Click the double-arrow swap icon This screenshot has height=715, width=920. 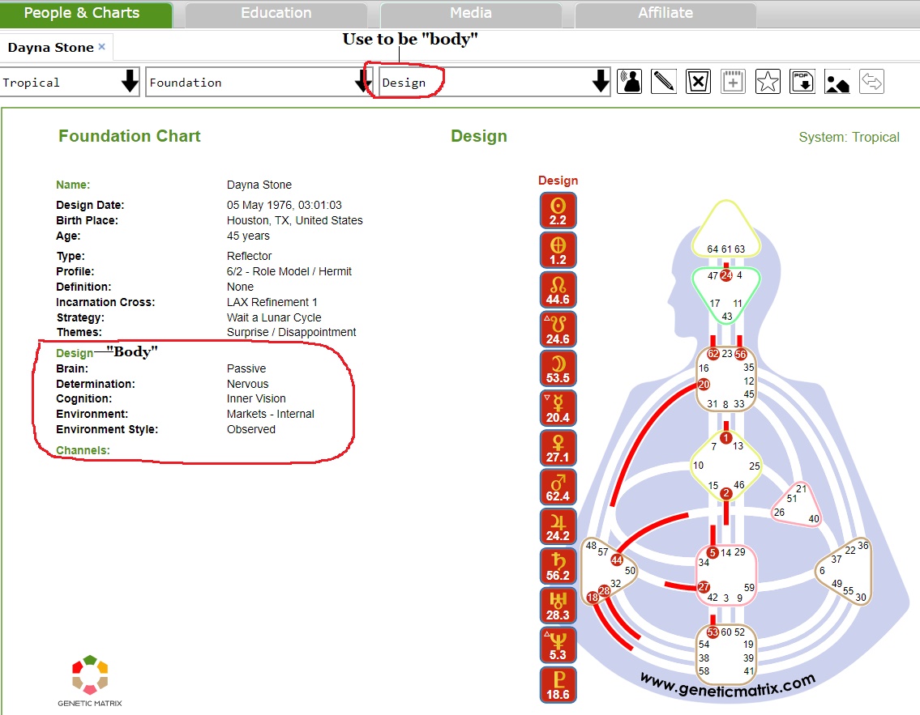[x=871, y=82]
